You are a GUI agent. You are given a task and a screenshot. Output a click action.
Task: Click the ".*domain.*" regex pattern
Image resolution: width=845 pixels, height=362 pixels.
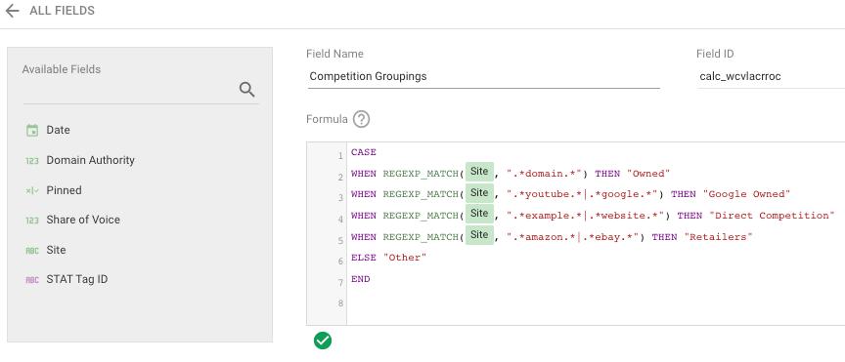coord(545,174)
